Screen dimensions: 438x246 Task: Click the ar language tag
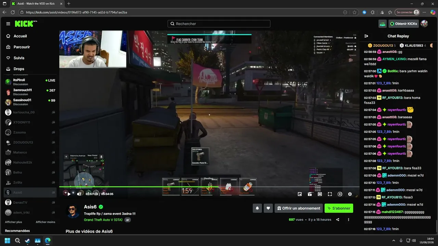[128, 220]
